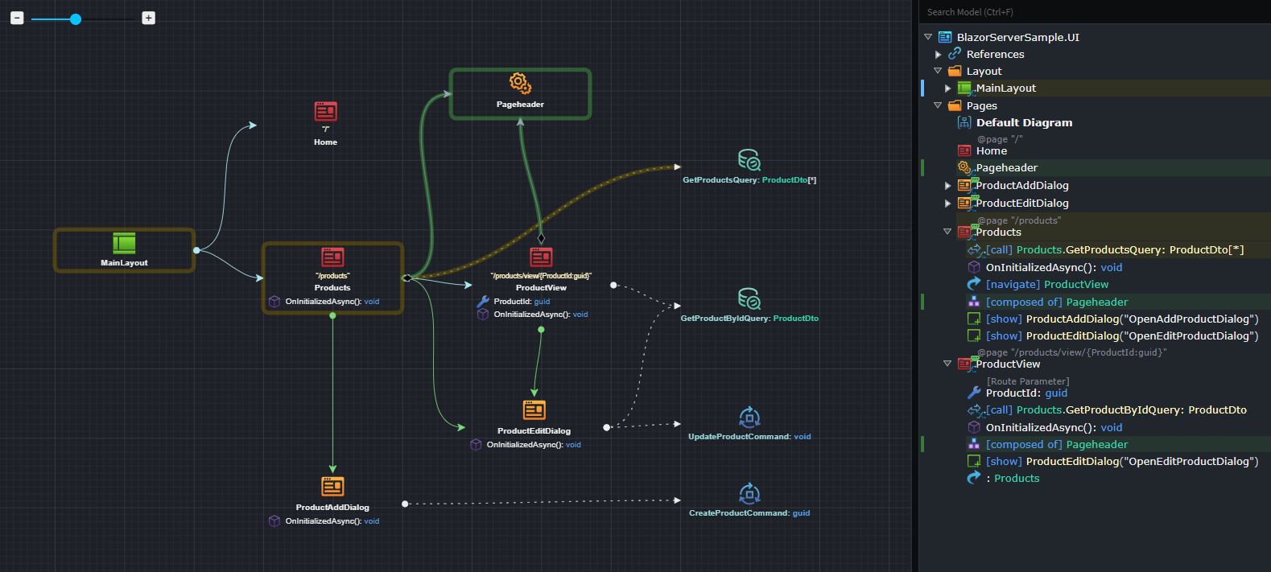Select the MainLayout node icon in diagram
This screenshot has width=1271, height=572.
pyautogui.click(x=124, y=243)
